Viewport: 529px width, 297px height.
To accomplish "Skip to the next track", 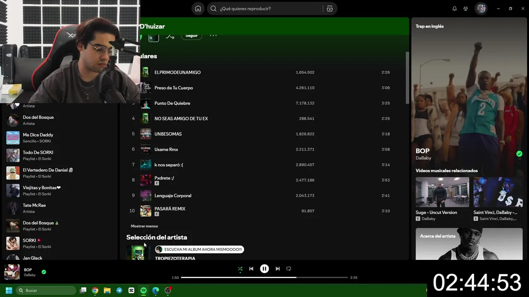I will 278,269.
